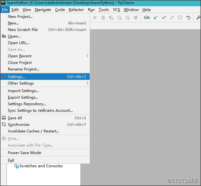Image resolution: width=201 pixels, height=186 pixels.
Task: Select Scratches and Consoles tree node
Action: click(x=41, y=166)
